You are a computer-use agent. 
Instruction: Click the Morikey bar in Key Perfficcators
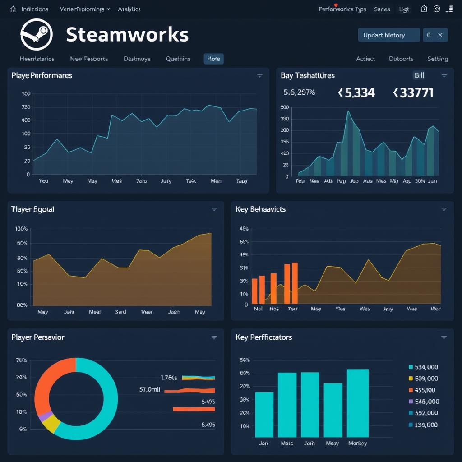(358, 403)
